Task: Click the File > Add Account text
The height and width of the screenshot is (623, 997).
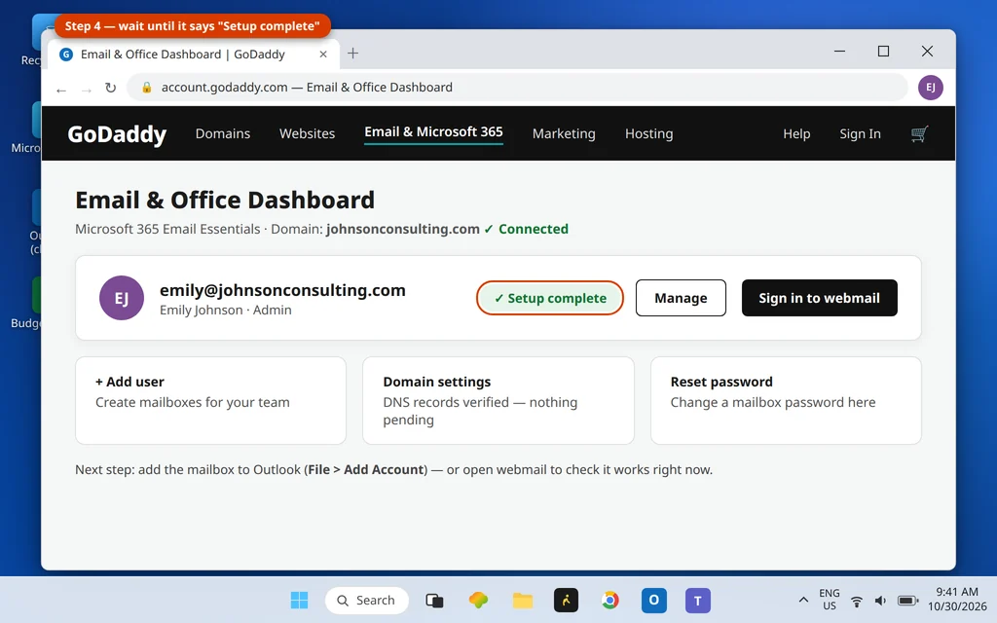Action: click(x=366, y=470)
